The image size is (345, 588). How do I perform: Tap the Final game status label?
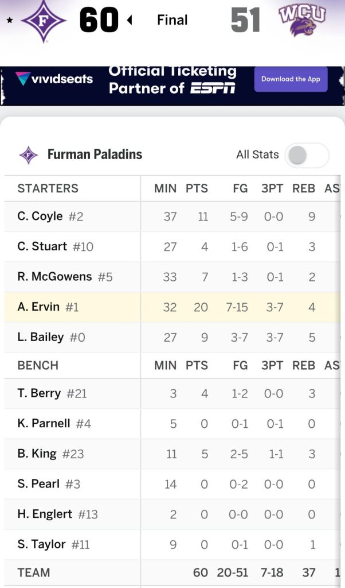(172, 20)
